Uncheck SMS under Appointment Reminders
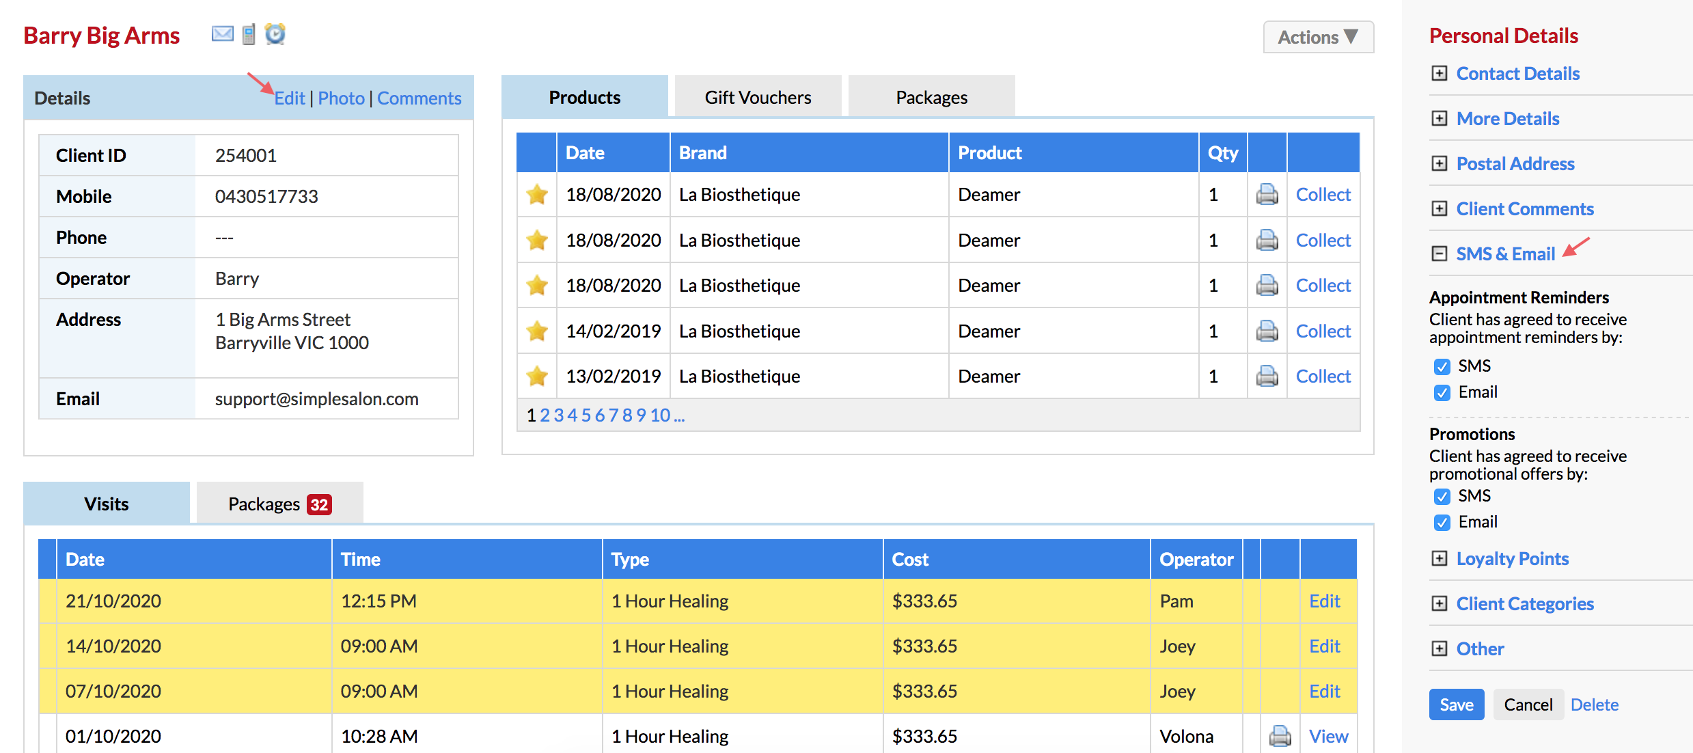 coord(1442,367)
